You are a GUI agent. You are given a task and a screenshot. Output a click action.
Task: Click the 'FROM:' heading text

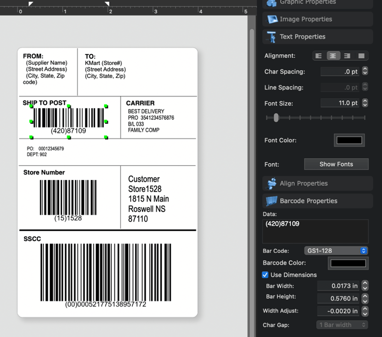[33, 56]
